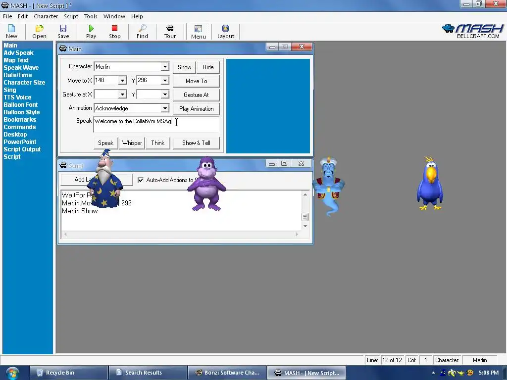Screen dimensions: 507x380
Task: Click the Think button
Action: pyautogui.click(x=158, y=143)
